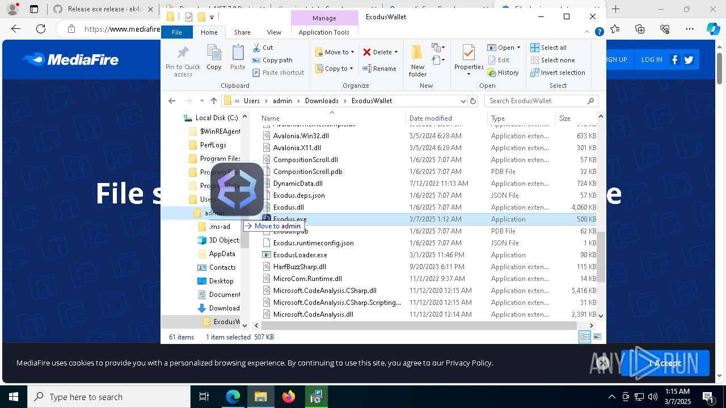Open File Explorer Help
The image size is (726, 408).
(x=599, y=32)
